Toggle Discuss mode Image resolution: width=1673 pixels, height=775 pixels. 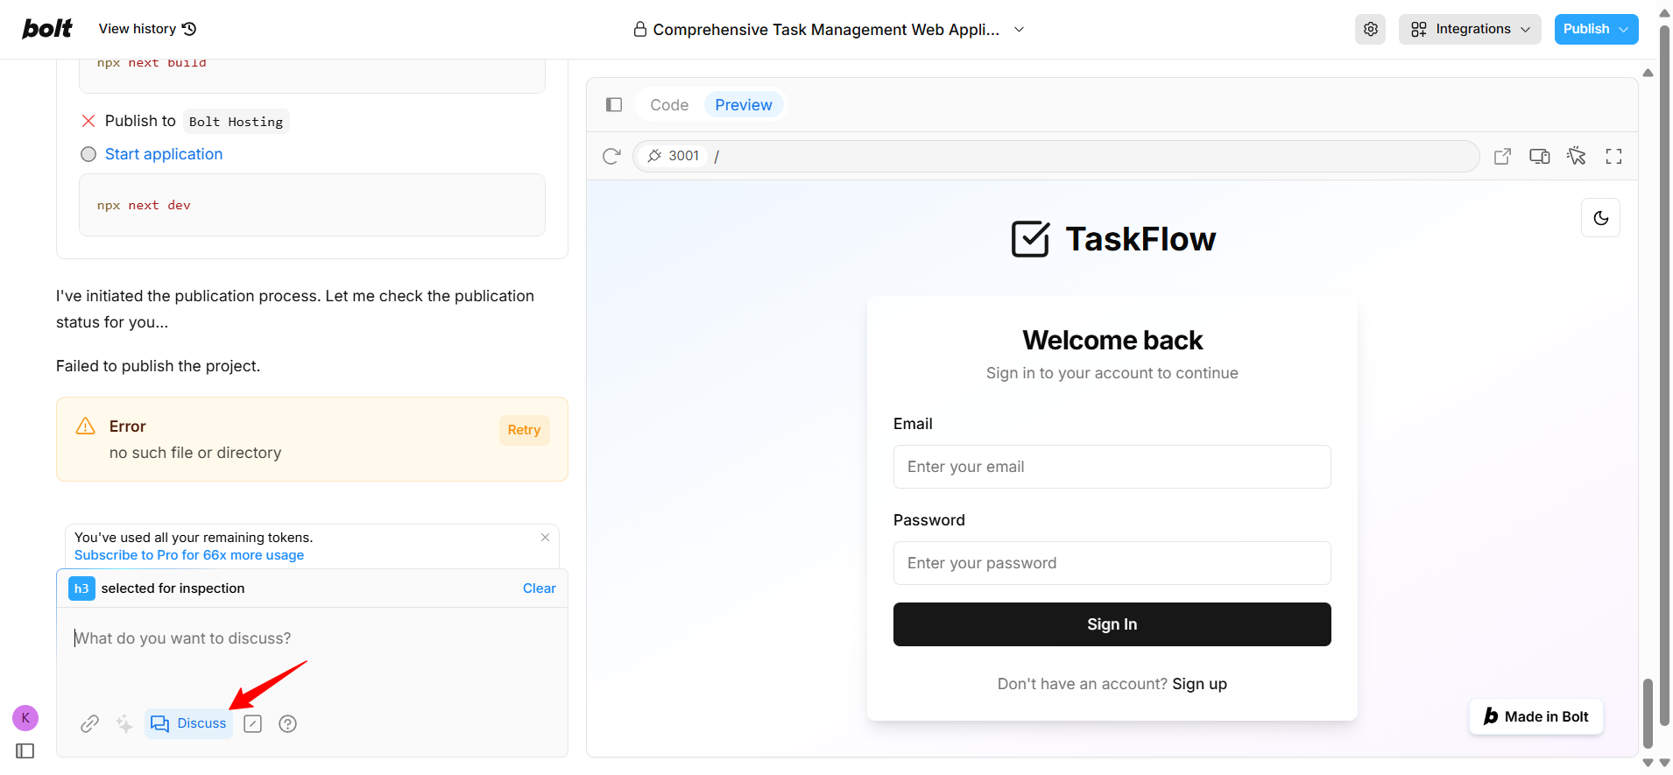pyautogui.click(x=188, y=723)
